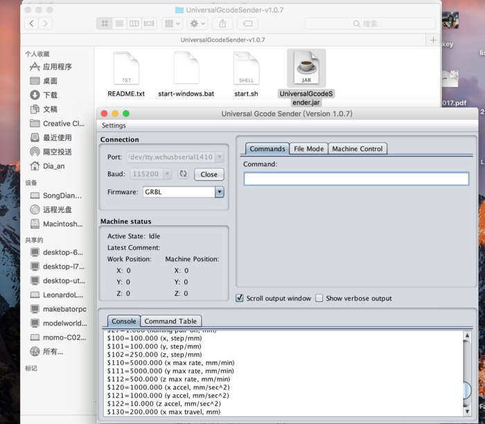Open Creative Cl... folder in sidebar
The height and width of the screenshot is (424, 485).
pos(58,123)
